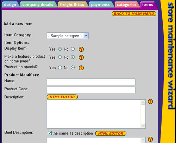Open help for Product on special

[x=81, y=68]
